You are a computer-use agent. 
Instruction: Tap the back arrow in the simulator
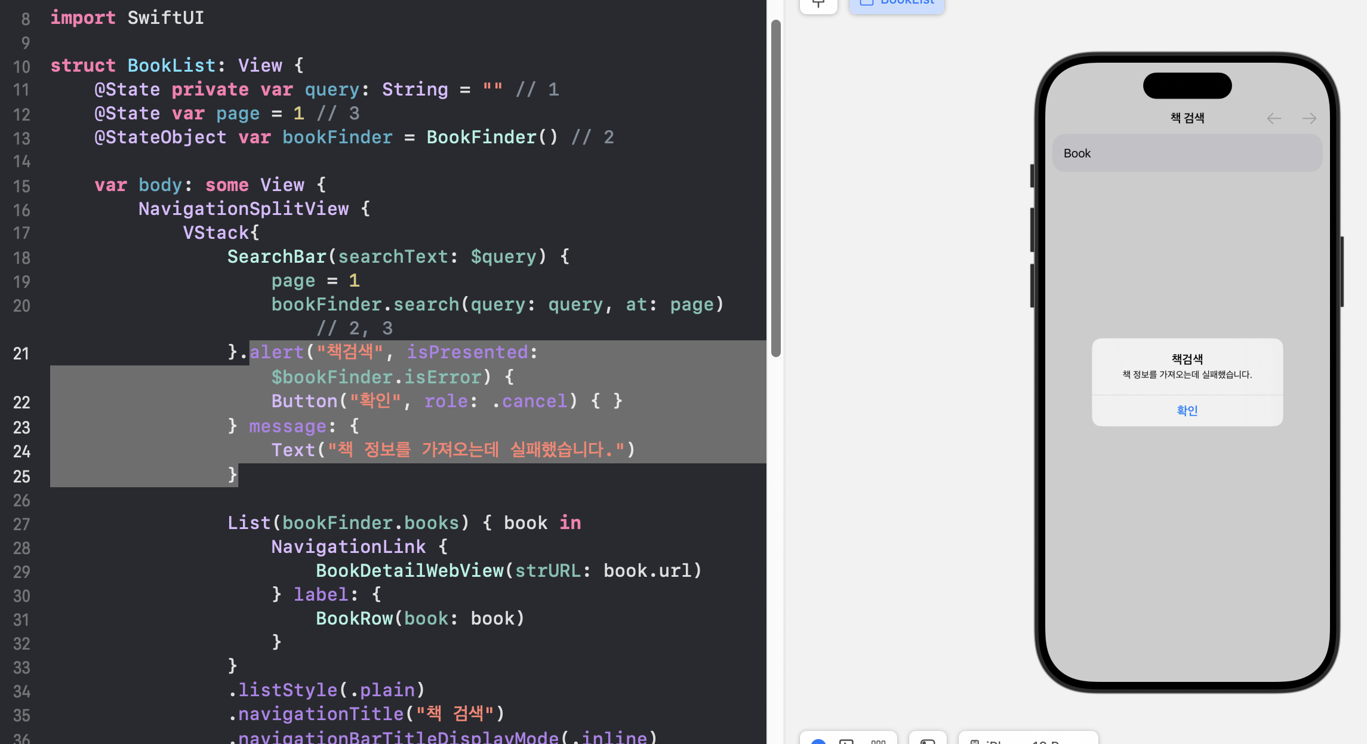pos(1273,119)
